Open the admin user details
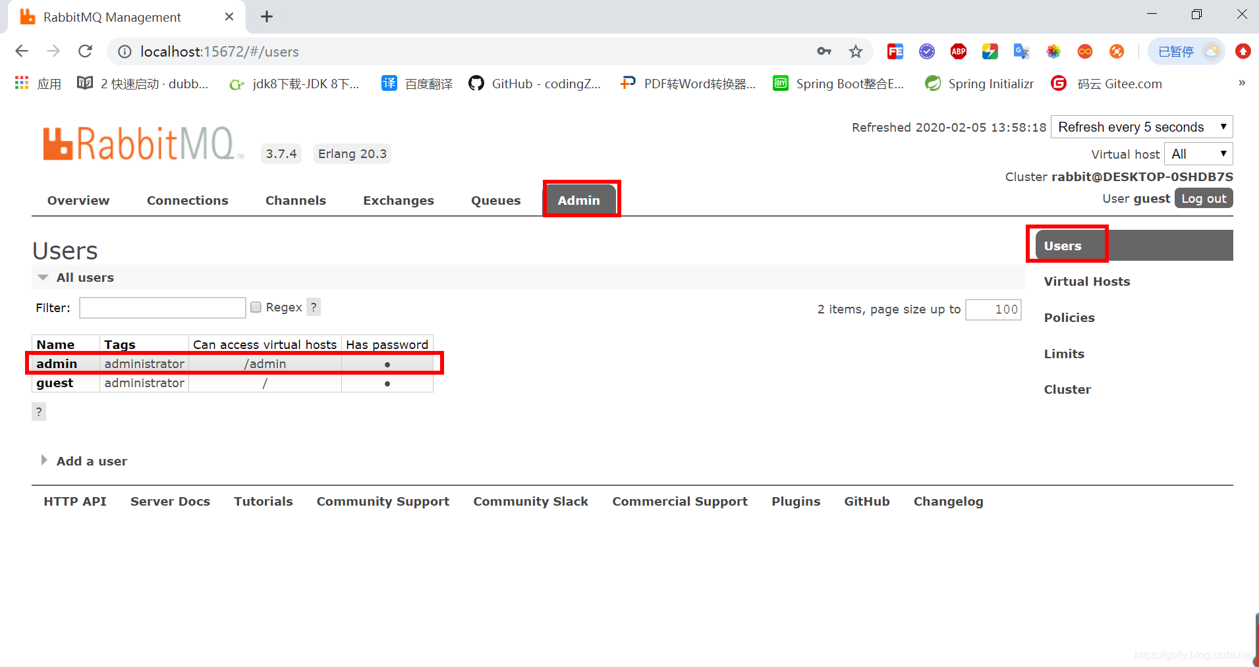Screen dimensions: 1259x667 point(57,363)
